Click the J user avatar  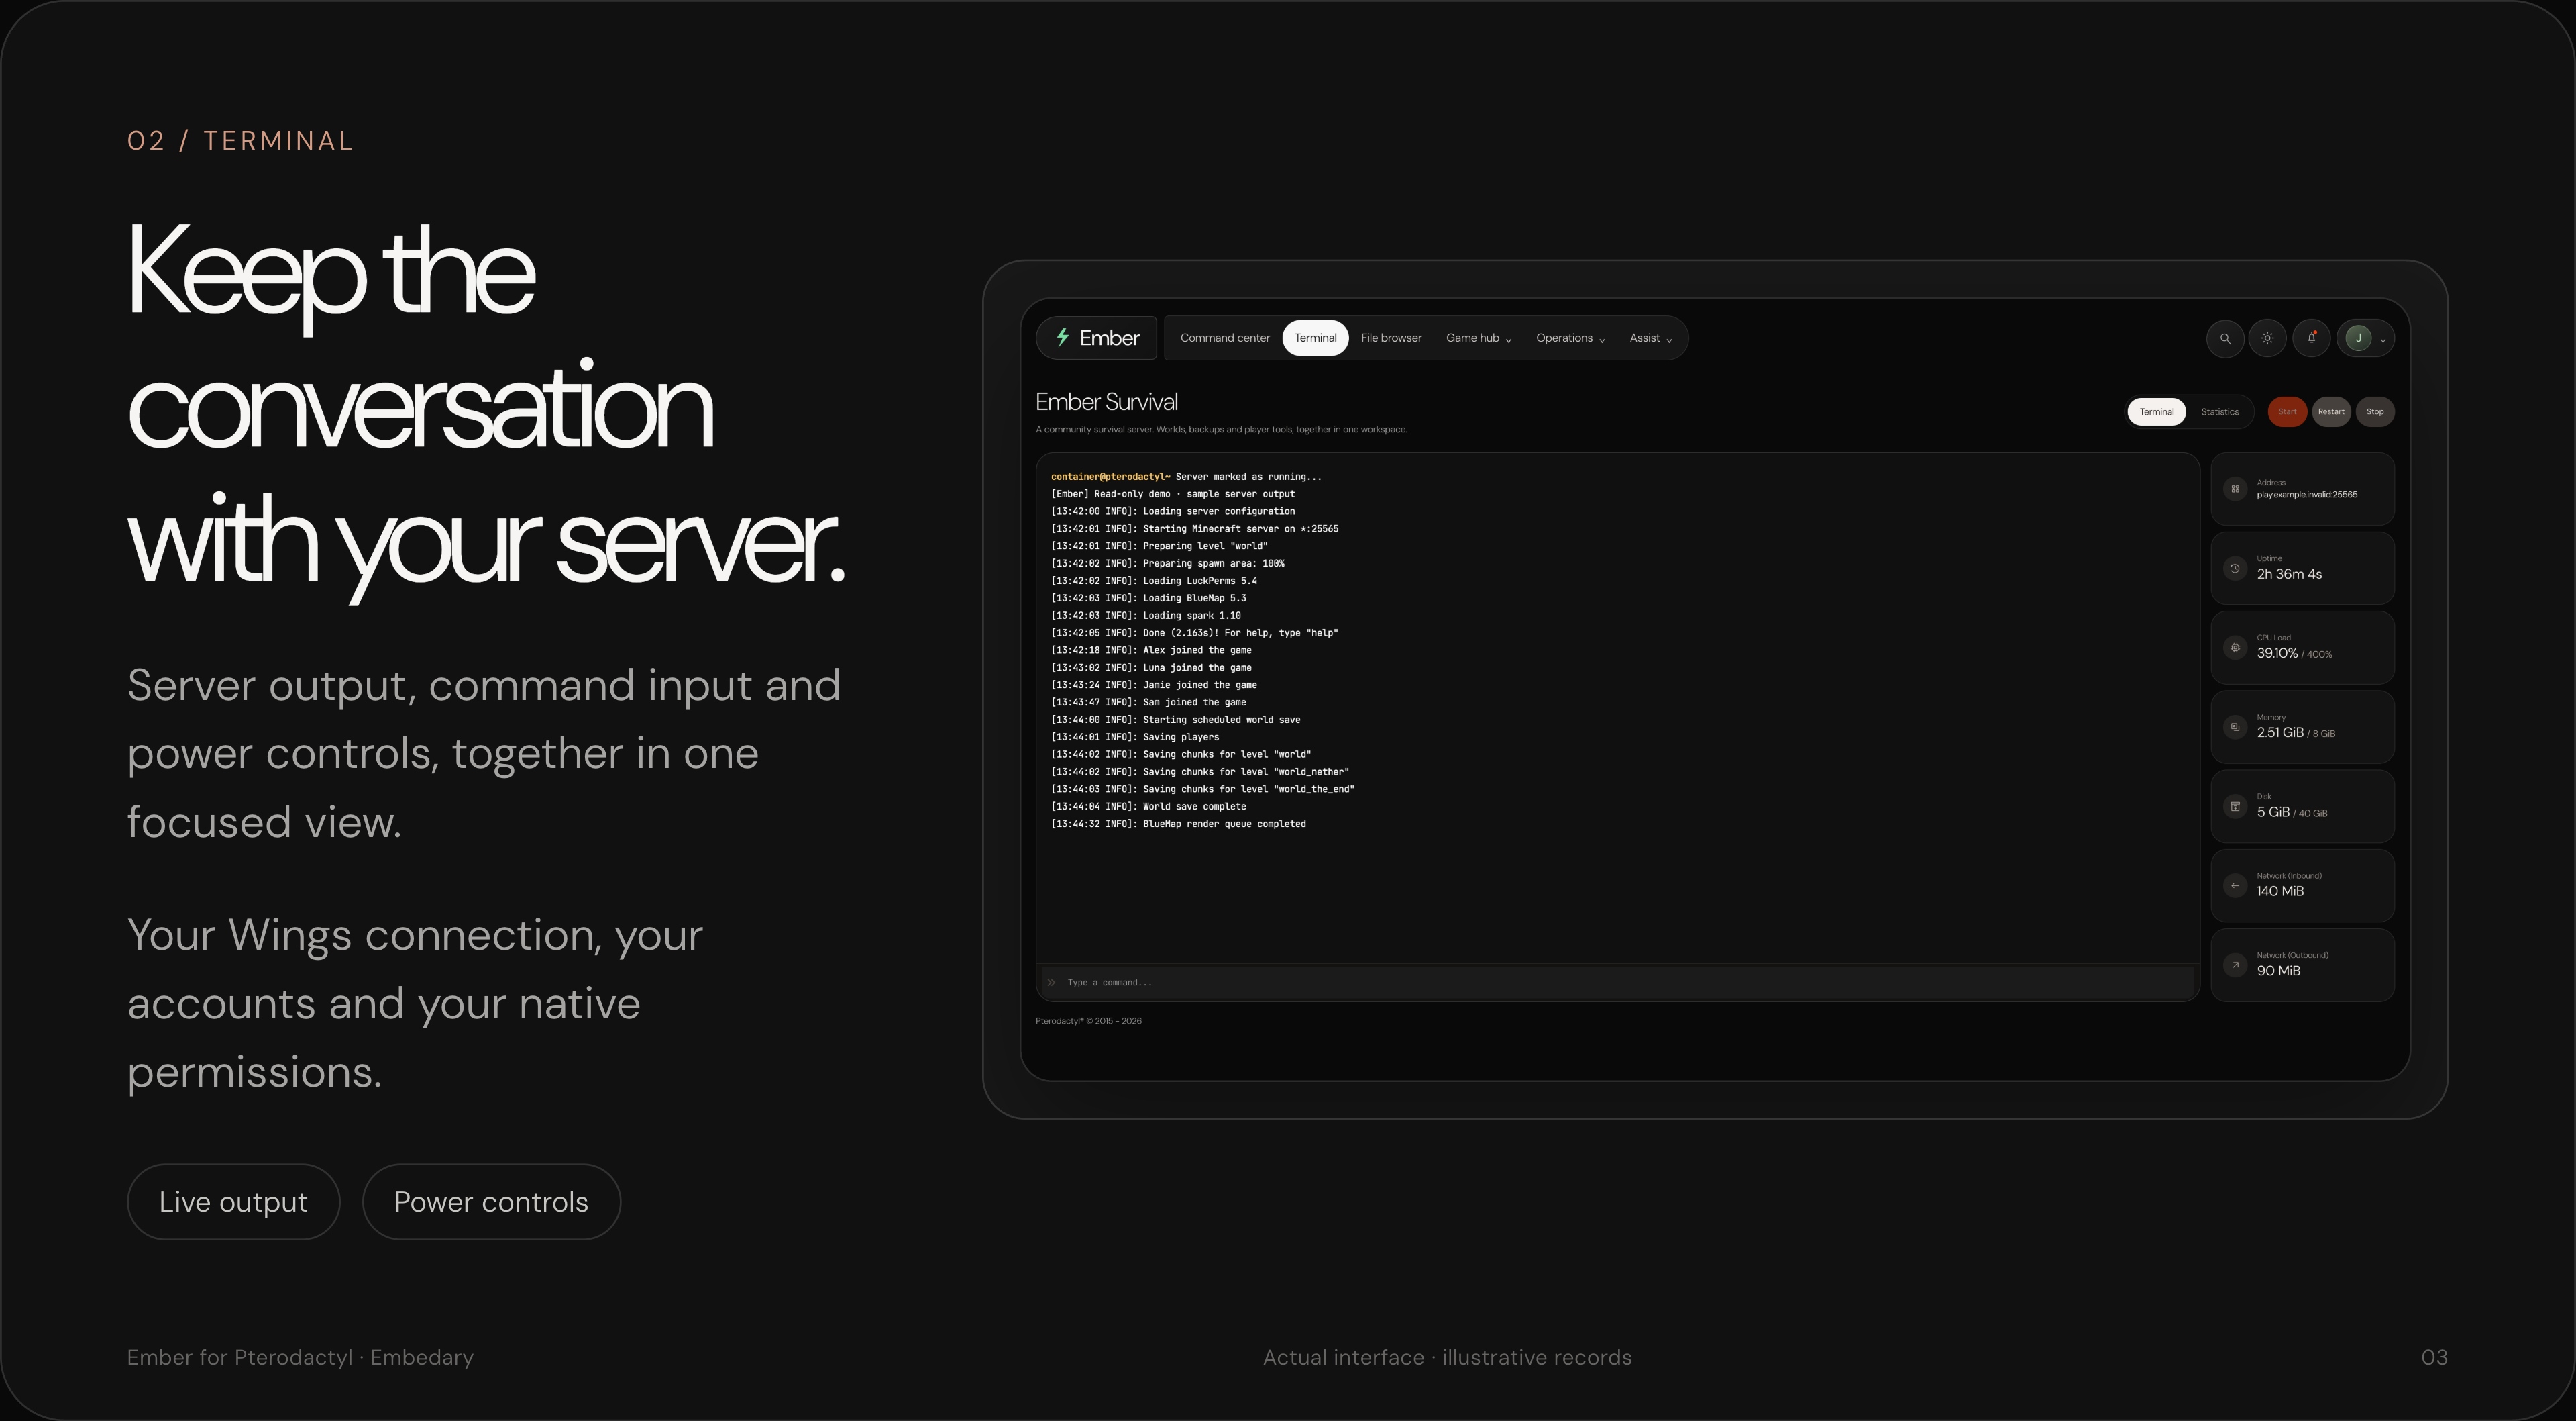click(2358, 338)
